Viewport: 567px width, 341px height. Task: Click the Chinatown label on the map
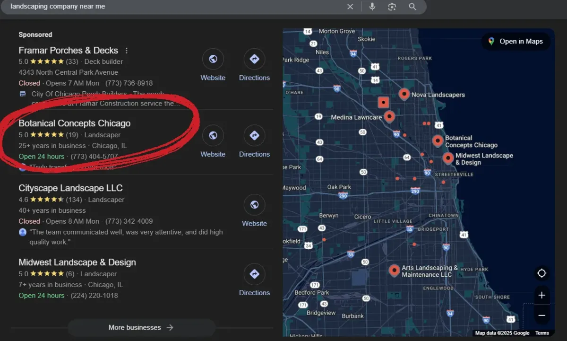pos(443,216)
